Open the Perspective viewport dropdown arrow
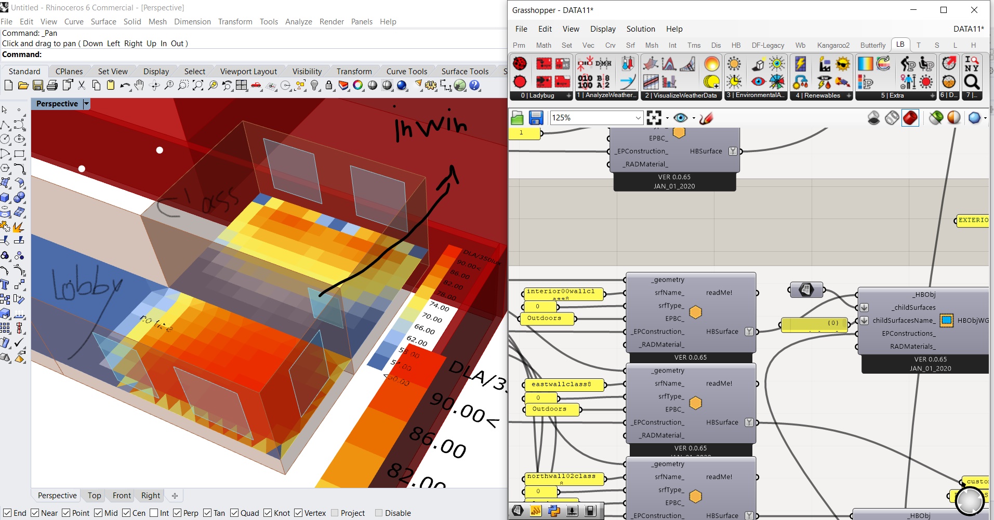The height and width of the screenshot is (520, 994). [87, 104]
